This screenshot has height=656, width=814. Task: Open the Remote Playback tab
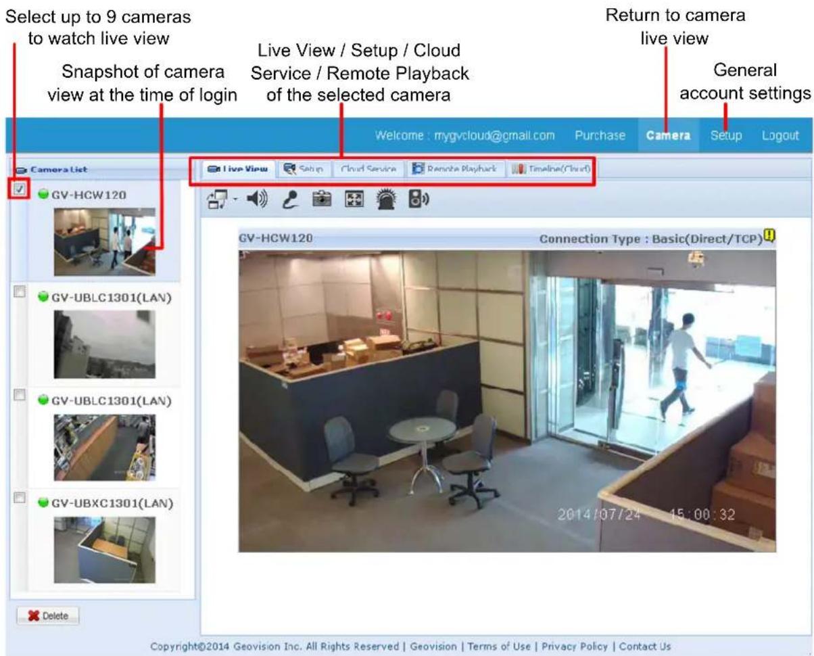455,168
